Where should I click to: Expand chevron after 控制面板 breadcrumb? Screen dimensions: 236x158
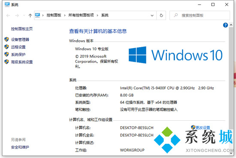(65, 15)
